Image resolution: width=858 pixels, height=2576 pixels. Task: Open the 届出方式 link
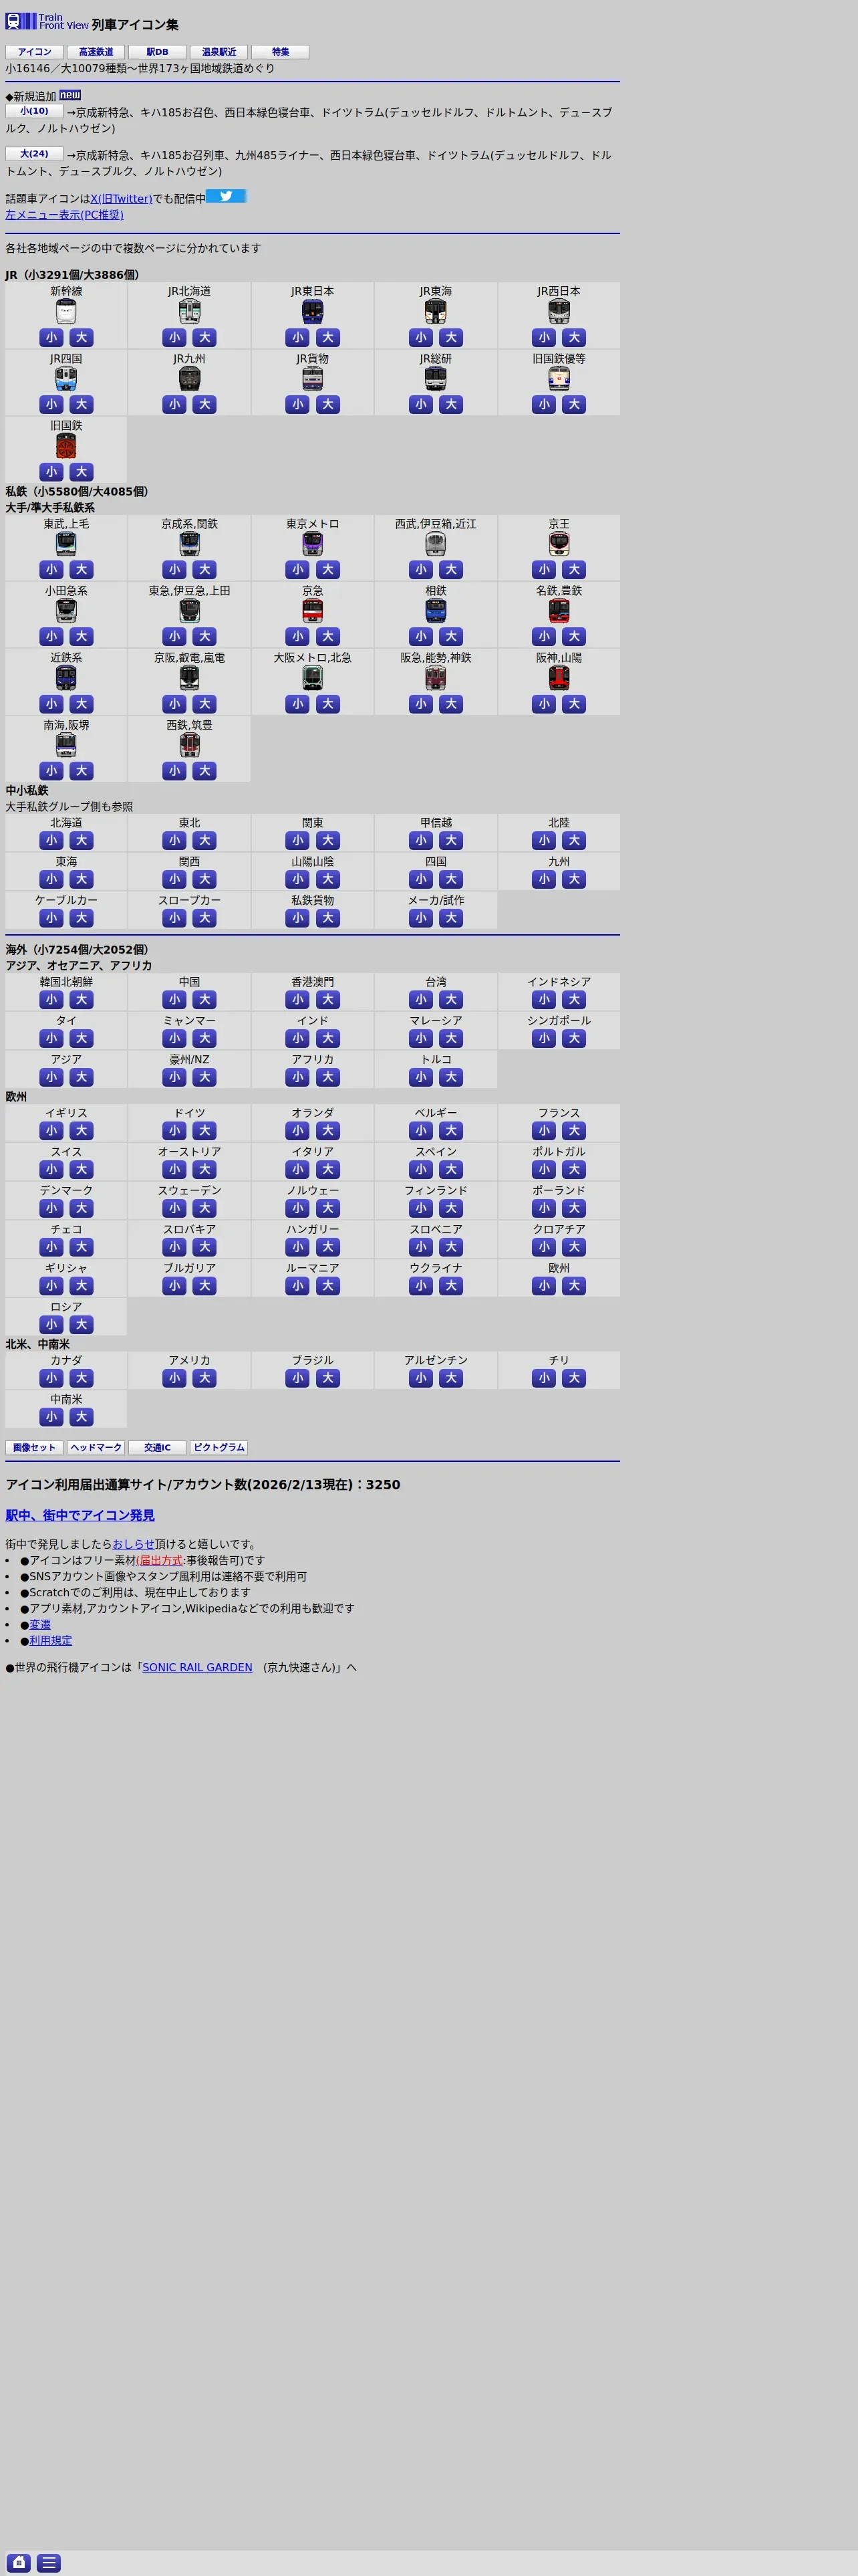point(161,1560)
